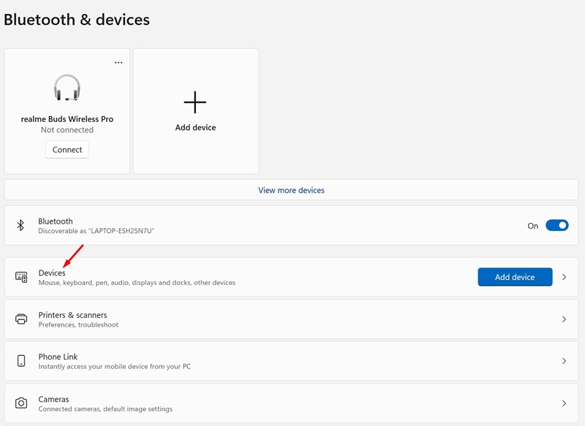
Task: Open Phone Link settings entry
Action: tap(58, 357)
